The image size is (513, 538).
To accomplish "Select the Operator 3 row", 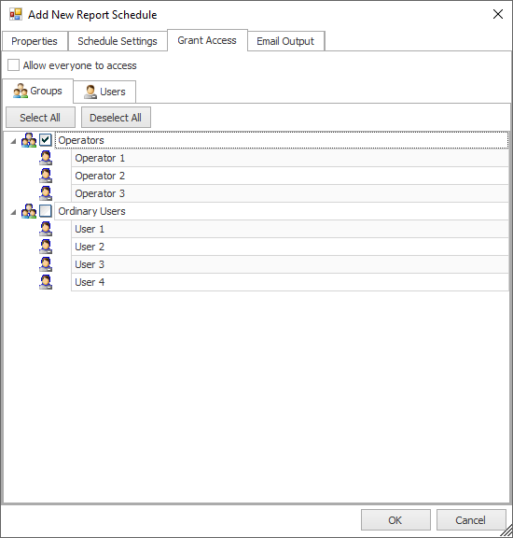I will point(290,193).
